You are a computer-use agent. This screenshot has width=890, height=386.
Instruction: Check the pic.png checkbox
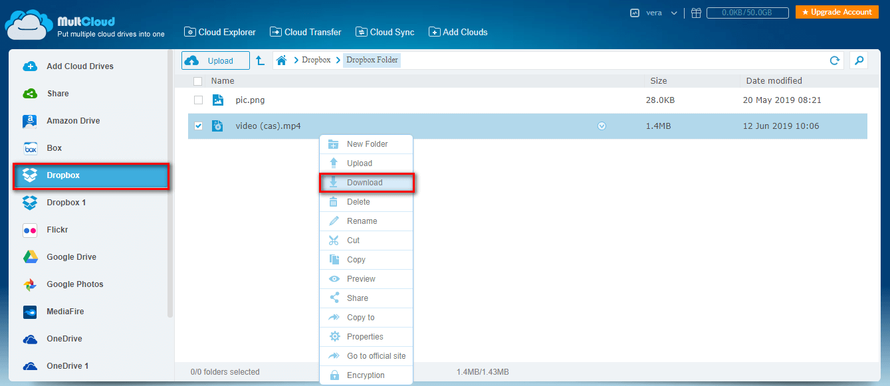(198, 100)
